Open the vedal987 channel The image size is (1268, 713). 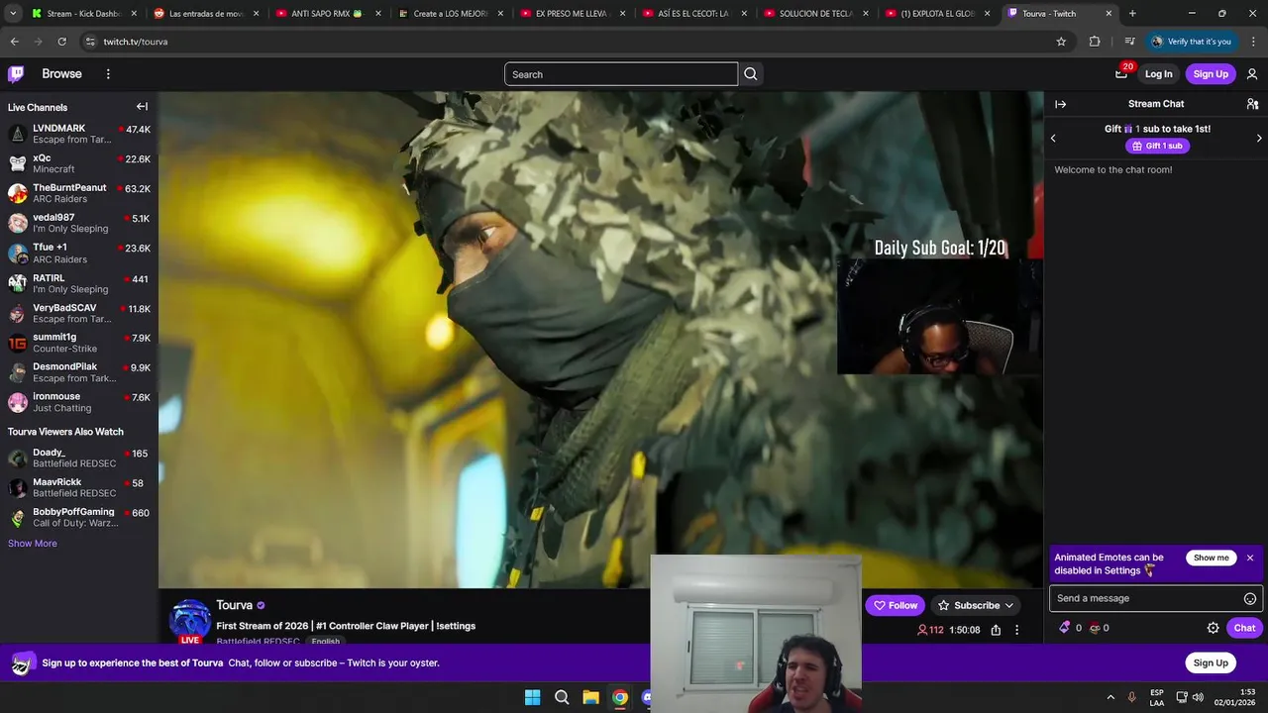(x=79, y=223)
